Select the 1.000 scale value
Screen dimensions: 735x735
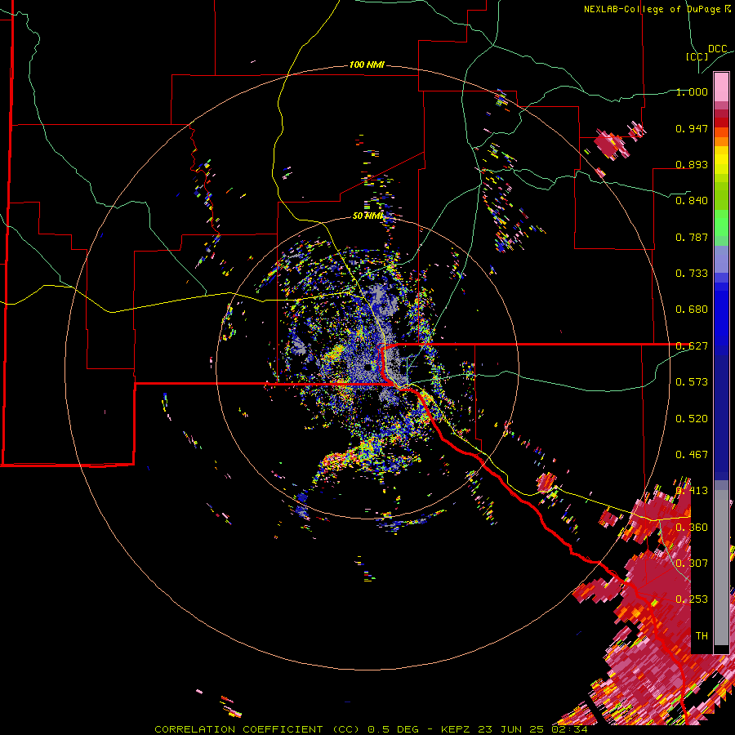pos(692,91)
